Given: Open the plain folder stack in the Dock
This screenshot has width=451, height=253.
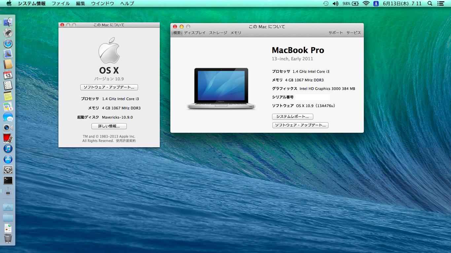Looking at the screenshot, I should (8, 217).
